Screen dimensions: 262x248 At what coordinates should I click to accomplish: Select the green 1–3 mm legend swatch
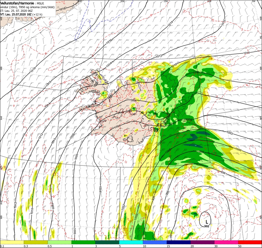83,242
